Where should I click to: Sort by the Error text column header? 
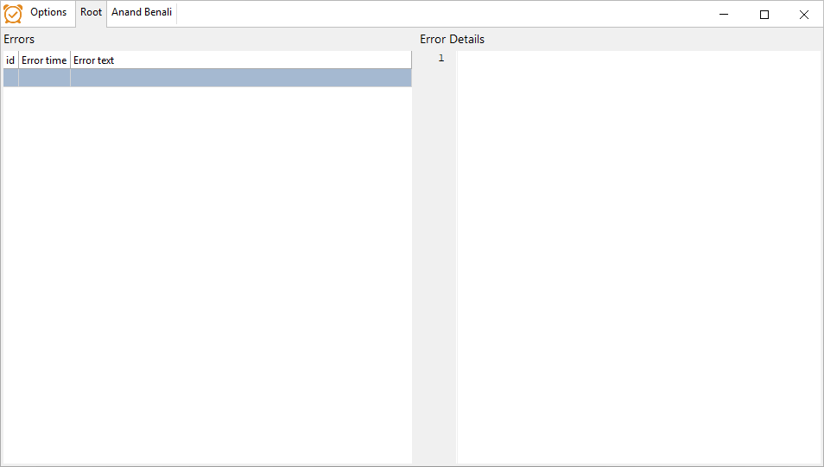tap(241, 60)
